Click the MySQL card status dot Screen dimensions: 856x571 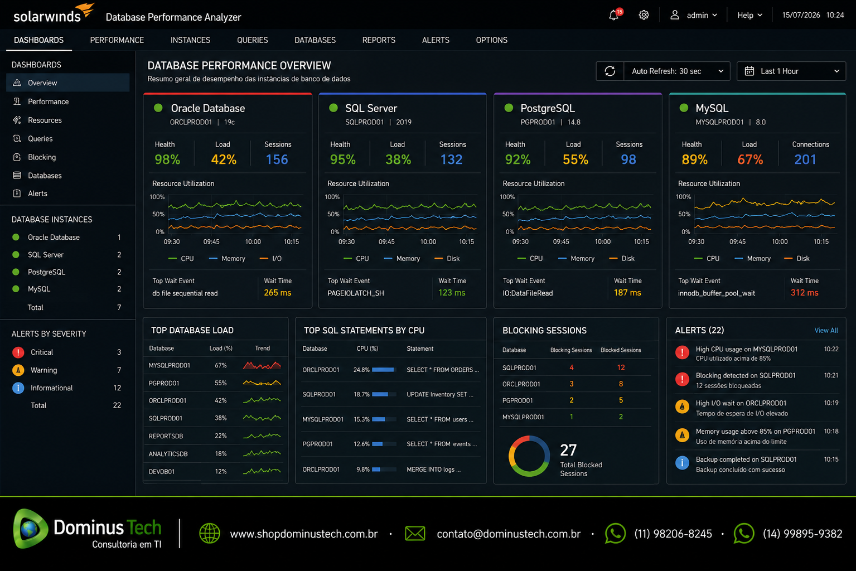point(684,108)
